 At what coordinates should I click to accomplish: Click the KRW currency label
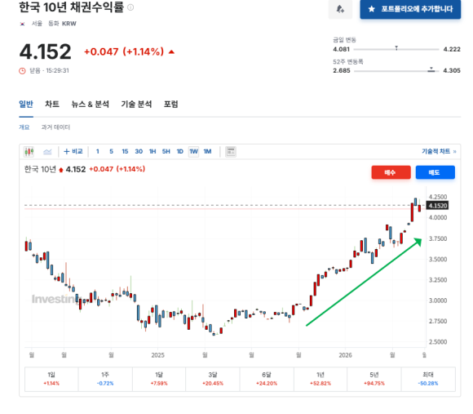tap(69, 24)
